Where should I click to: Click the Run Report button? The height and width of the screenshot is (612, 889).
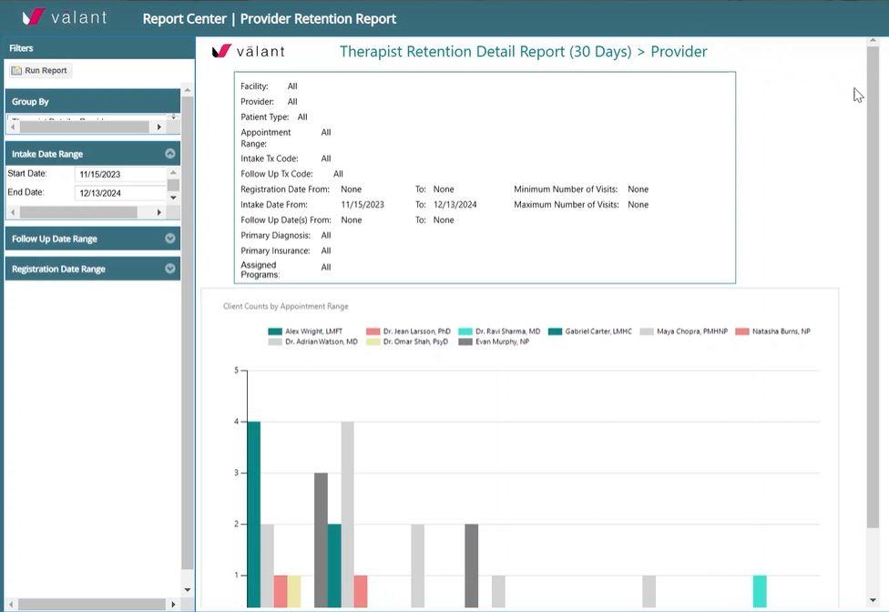(x=39, y=70)
